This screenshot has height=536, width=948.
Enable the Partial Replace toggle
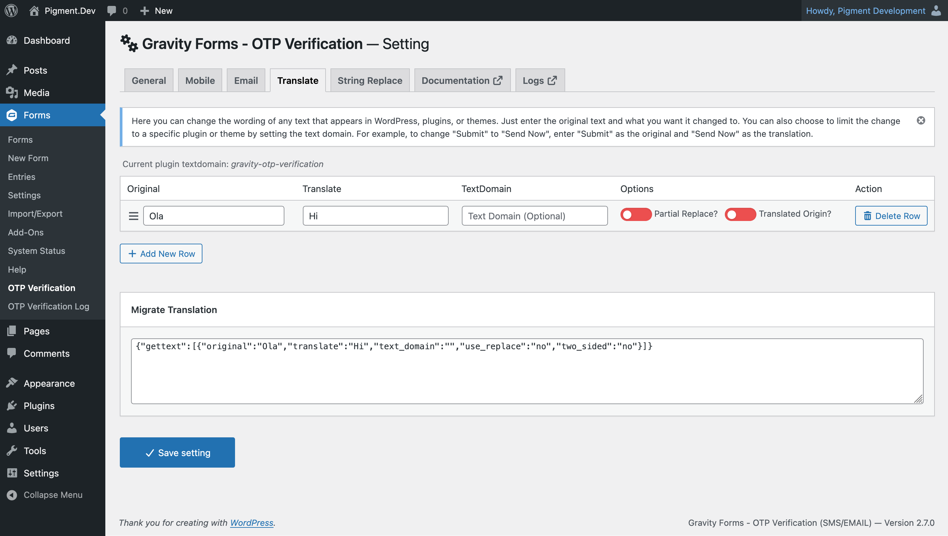point(636,214)
